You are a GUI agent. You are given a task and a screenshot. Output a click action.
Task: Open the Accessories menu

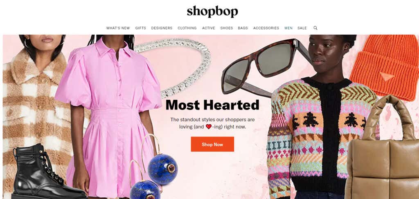pyautogui.click(x=266, y=28)
